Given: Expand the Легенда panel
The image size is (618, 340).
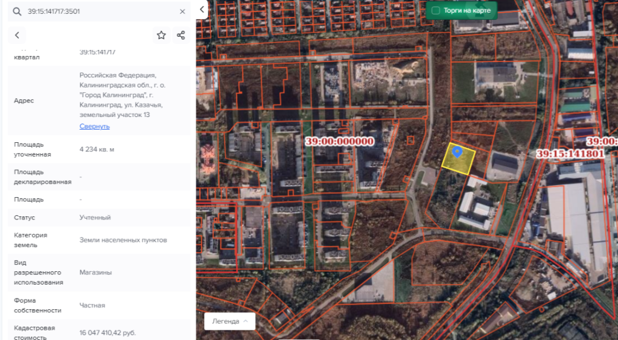Looking at the screenshot, I should pos(229,321).
